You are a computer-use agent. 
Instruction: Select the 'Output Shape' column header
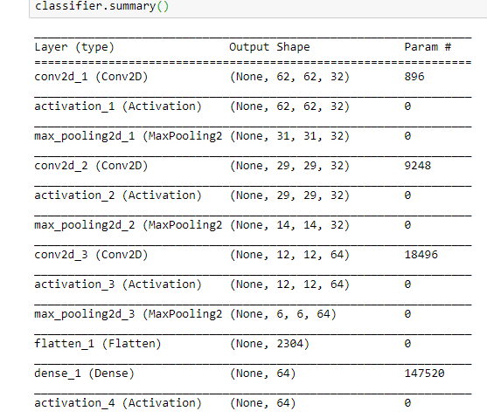(269, 47)
